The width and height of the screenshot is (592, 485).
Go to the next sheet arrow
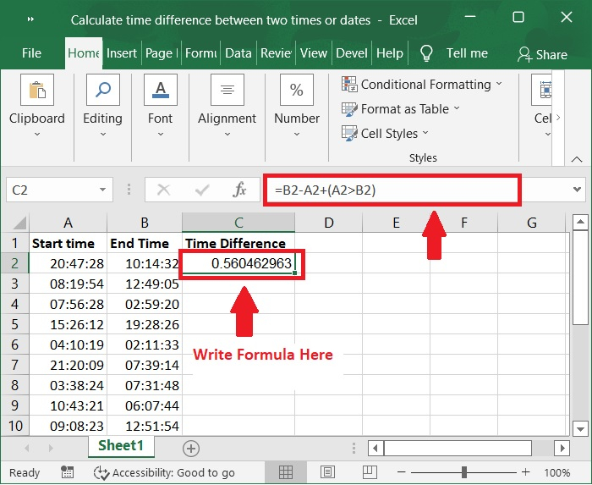(51, 449)
